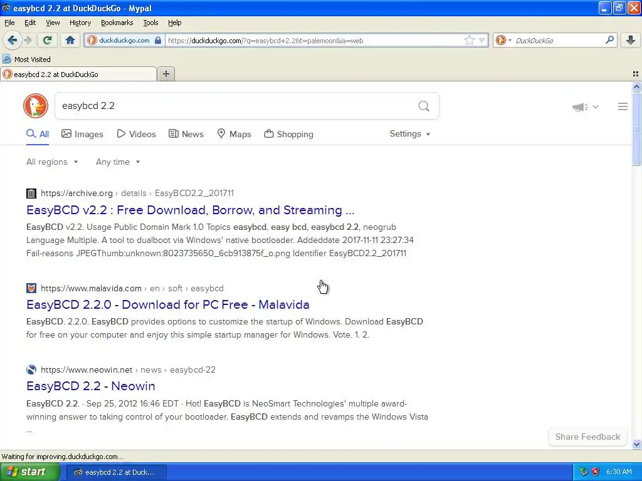Screen dimensions: 642x481
Task: Reload the current page
Action: pyautogui.click(x=48, y=40)
